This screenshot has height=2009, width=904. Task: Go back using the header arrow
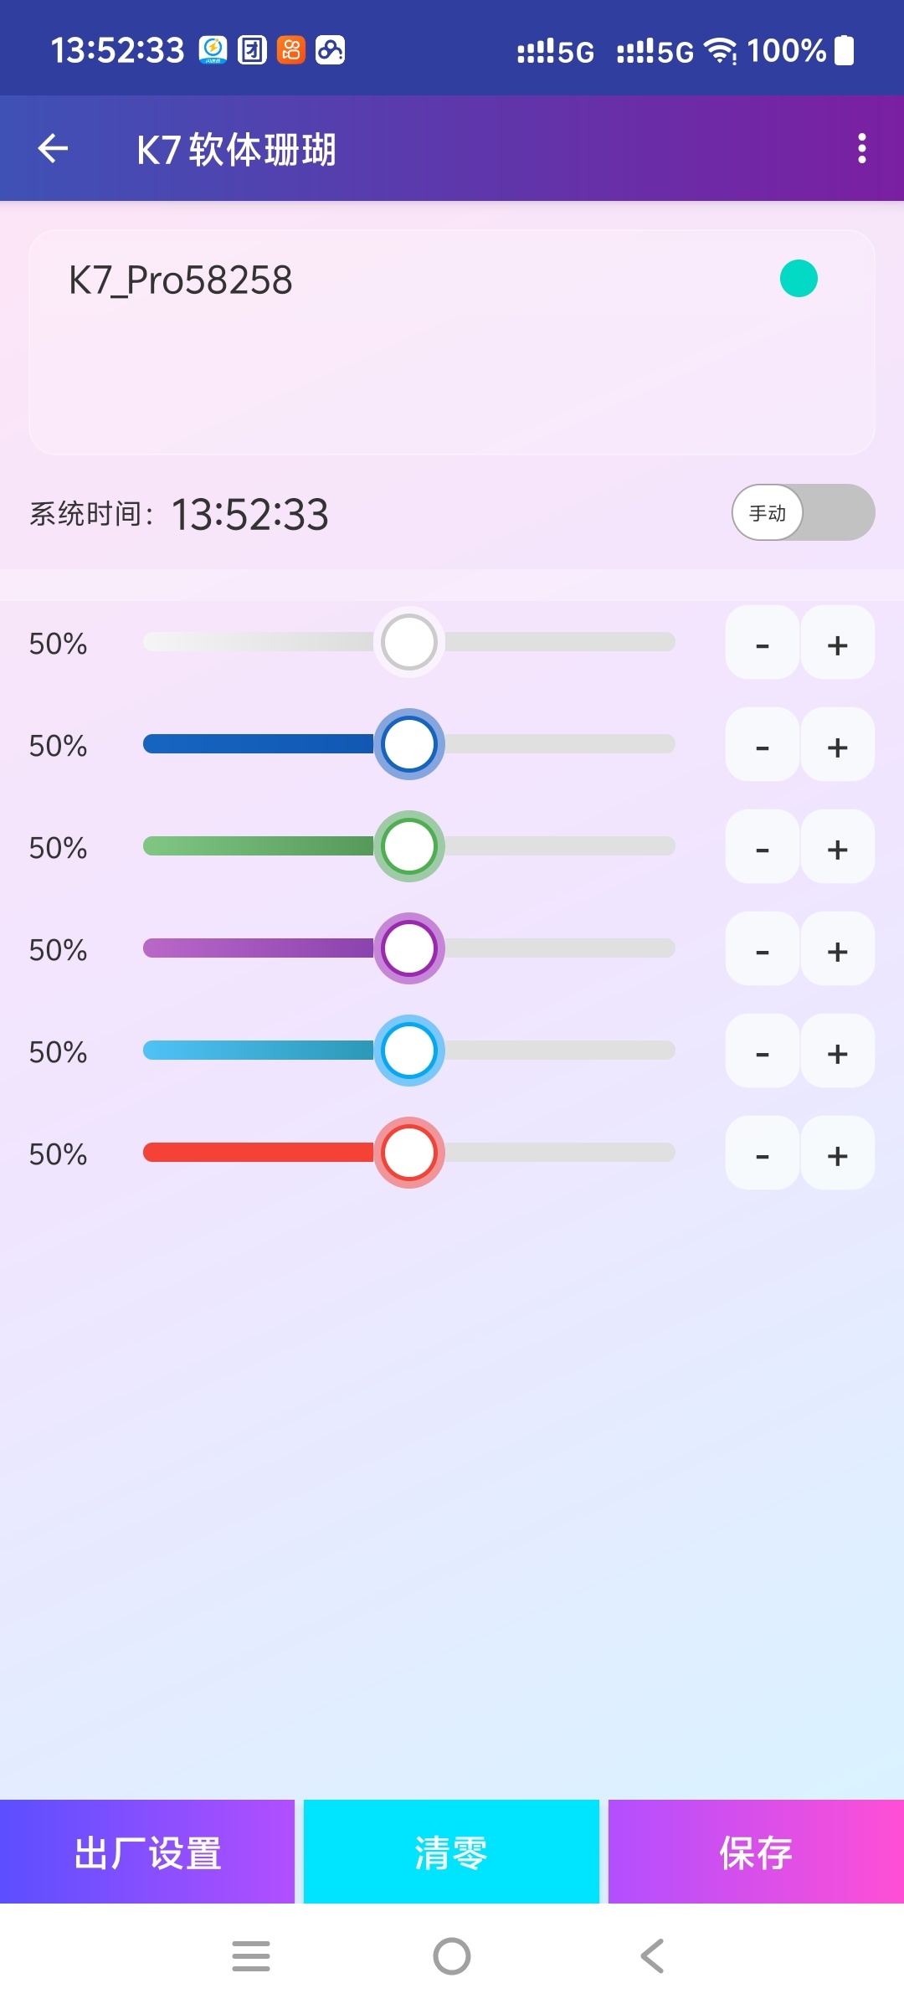53,149
